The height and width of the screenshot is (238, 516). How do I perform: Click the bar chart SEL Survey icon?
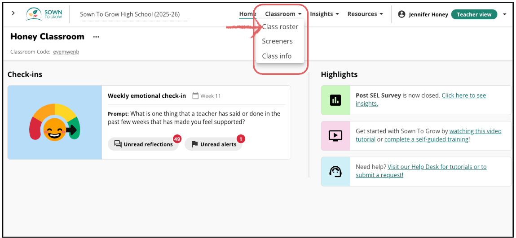pyautogui.click(x=335, y=100)
